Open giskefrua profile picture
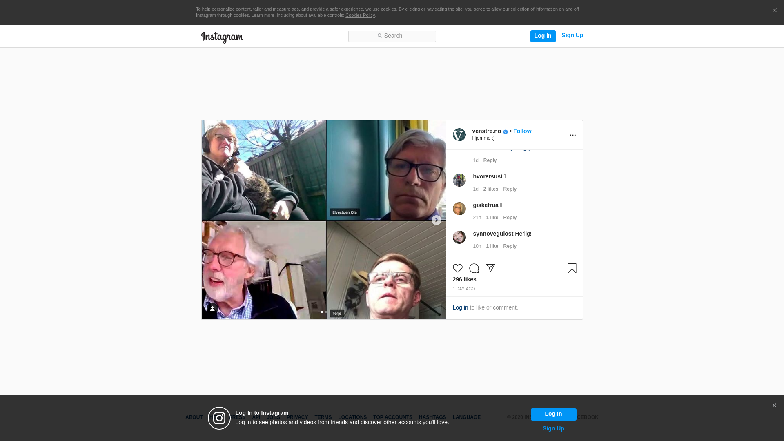 coord(459,209)
